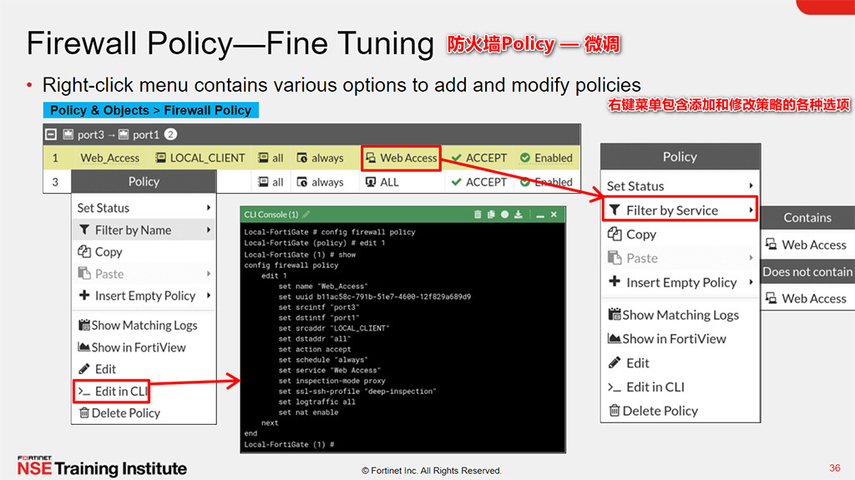Click the clipboard icon by right Paste
855x480 pixels.
(x=615, y=257)
